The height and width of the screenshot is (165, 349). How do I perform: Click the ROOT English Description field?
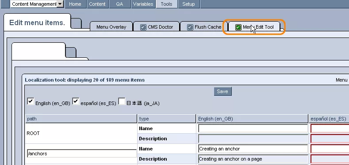pos(253,139)
